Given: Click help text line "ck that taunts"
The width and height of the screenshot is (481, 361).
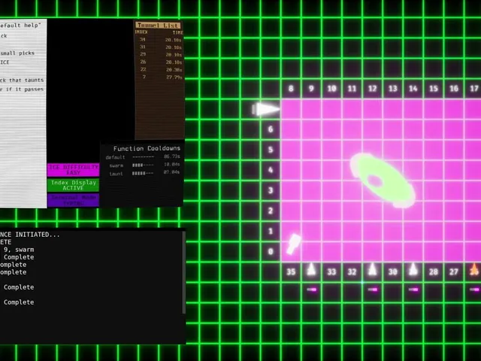Looking at the screenshot, I should [22, 80].
